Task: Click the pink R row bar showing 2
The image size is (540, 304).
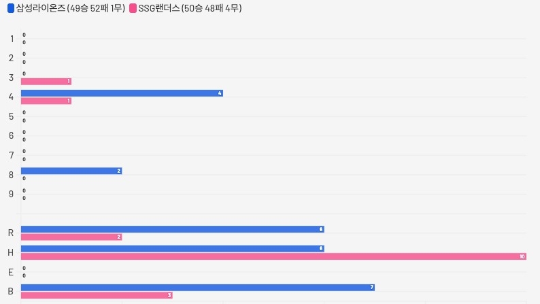Action: (x=71, y=237)
